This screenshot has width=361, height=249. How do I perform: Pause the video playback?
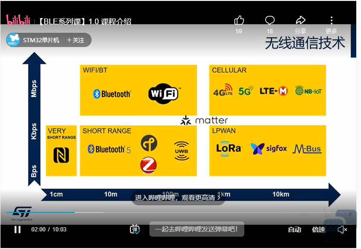click(18, 230)
